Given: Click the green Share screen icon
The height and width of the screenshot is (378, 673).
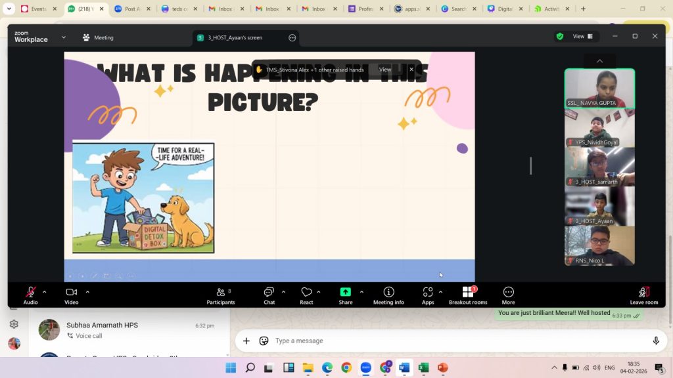Looking at the screenshot, I should (x=345, y=292).
